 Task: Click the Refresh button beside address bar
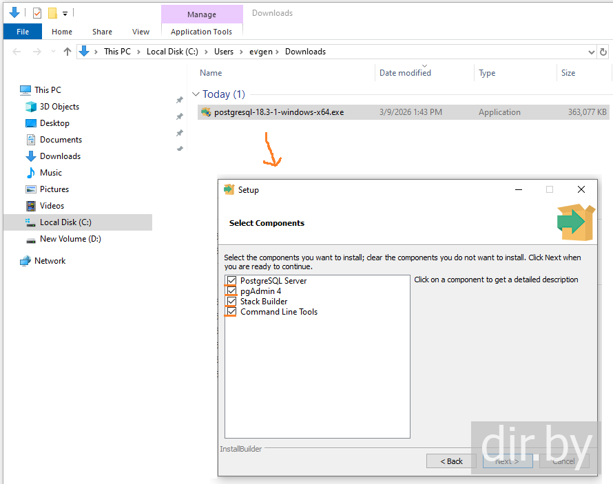(603, 52)
